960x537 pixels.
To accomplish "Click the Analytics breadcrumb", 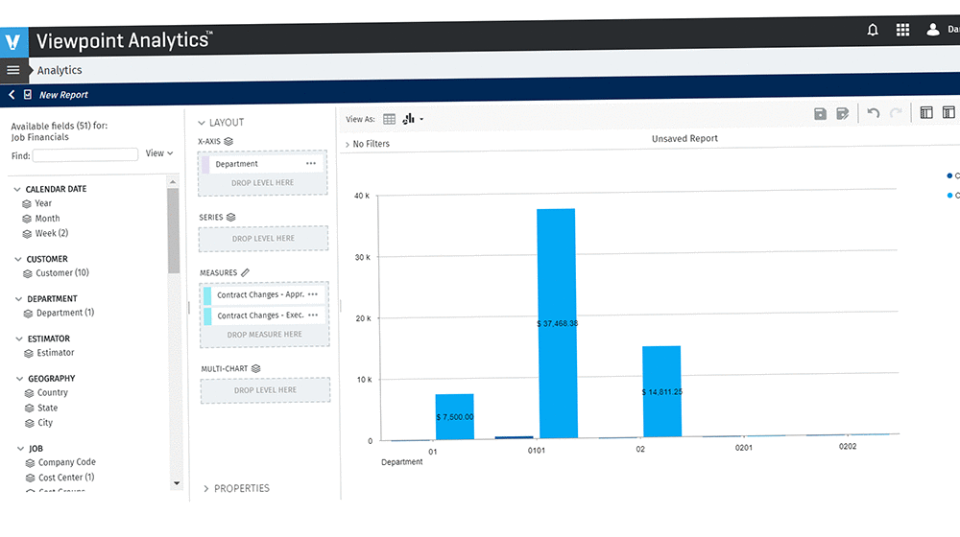I will click(x=60, y=70).
